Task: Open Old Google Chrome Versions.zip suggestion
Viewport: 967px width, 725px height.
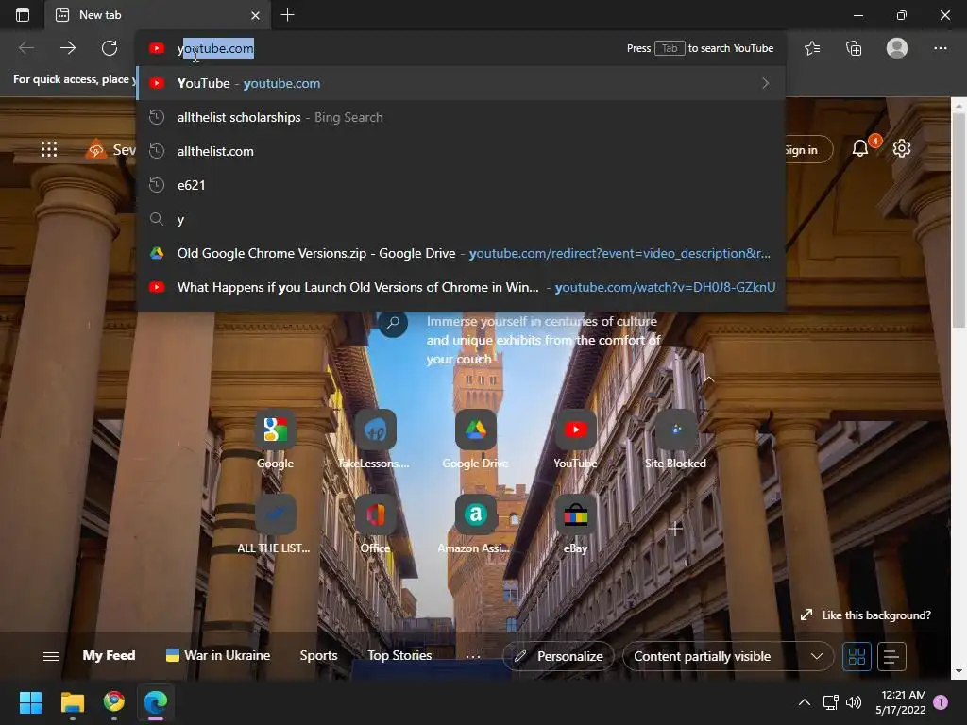Action: 461,253
